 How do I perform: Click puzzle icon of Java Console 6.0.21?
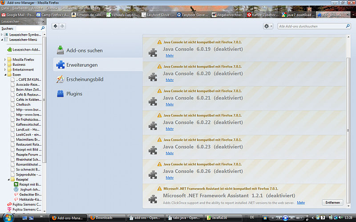(x=153, y=102)
